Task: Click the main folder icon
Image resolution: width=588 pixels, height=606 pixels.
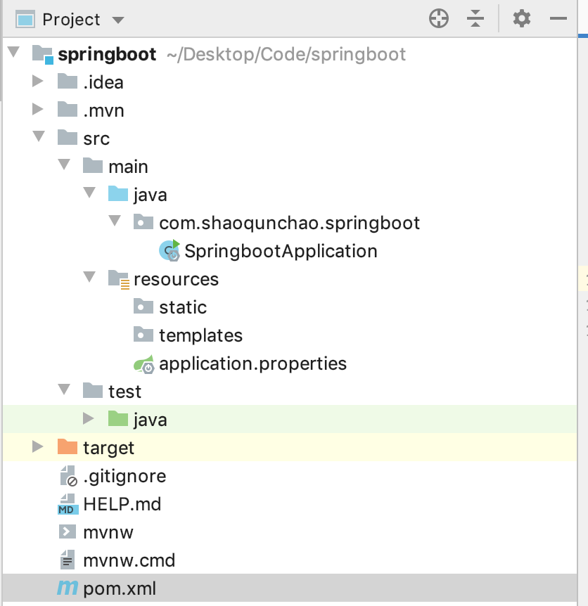Action: point(93,165)
